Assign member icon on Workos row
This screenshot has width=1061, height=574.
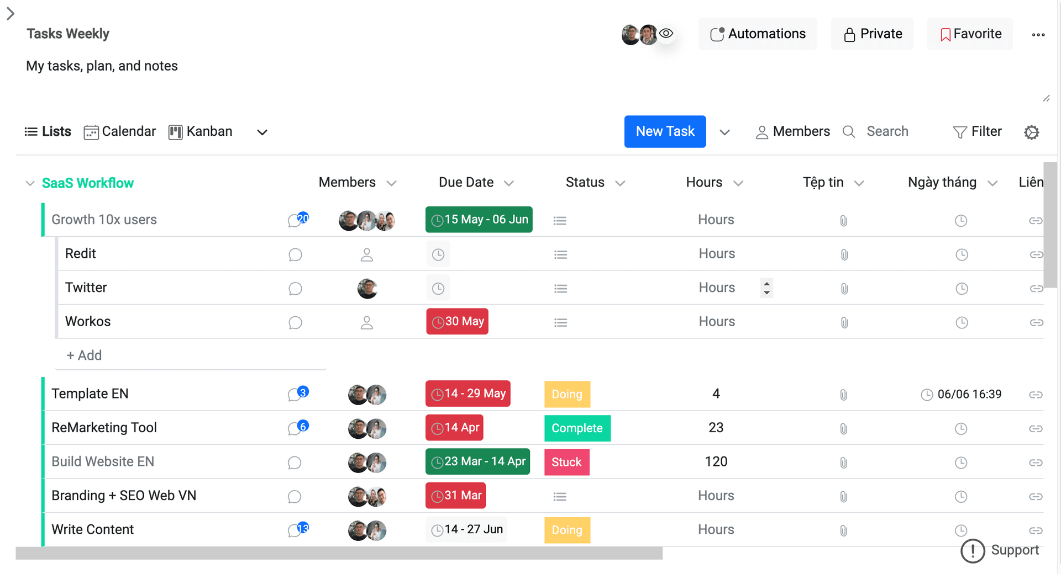[367, 322]
